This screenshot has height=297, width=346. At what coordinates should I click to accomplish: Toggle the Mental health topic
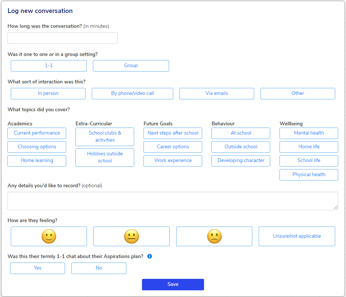[x=309, y=133]
